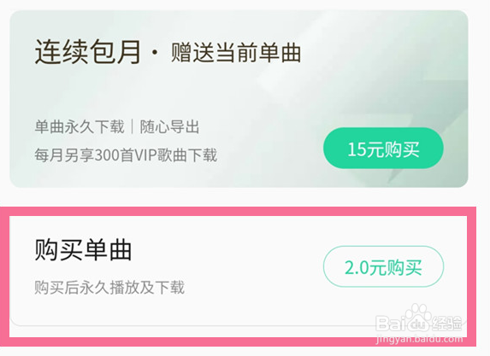Image resolution: width=490 pixels, height=356 pixels.
Task: Tap 购买后永久播放及下载 description
Action: (109, 288)
